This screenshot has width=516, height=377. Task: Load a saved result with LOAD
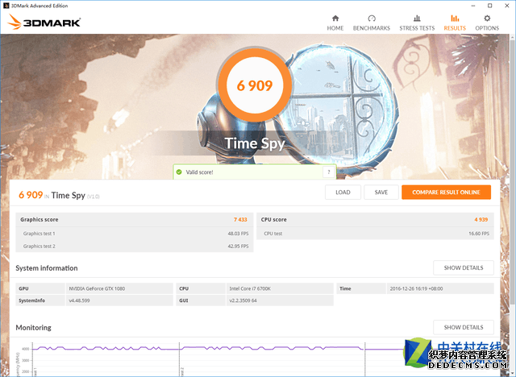click(343, 193)
